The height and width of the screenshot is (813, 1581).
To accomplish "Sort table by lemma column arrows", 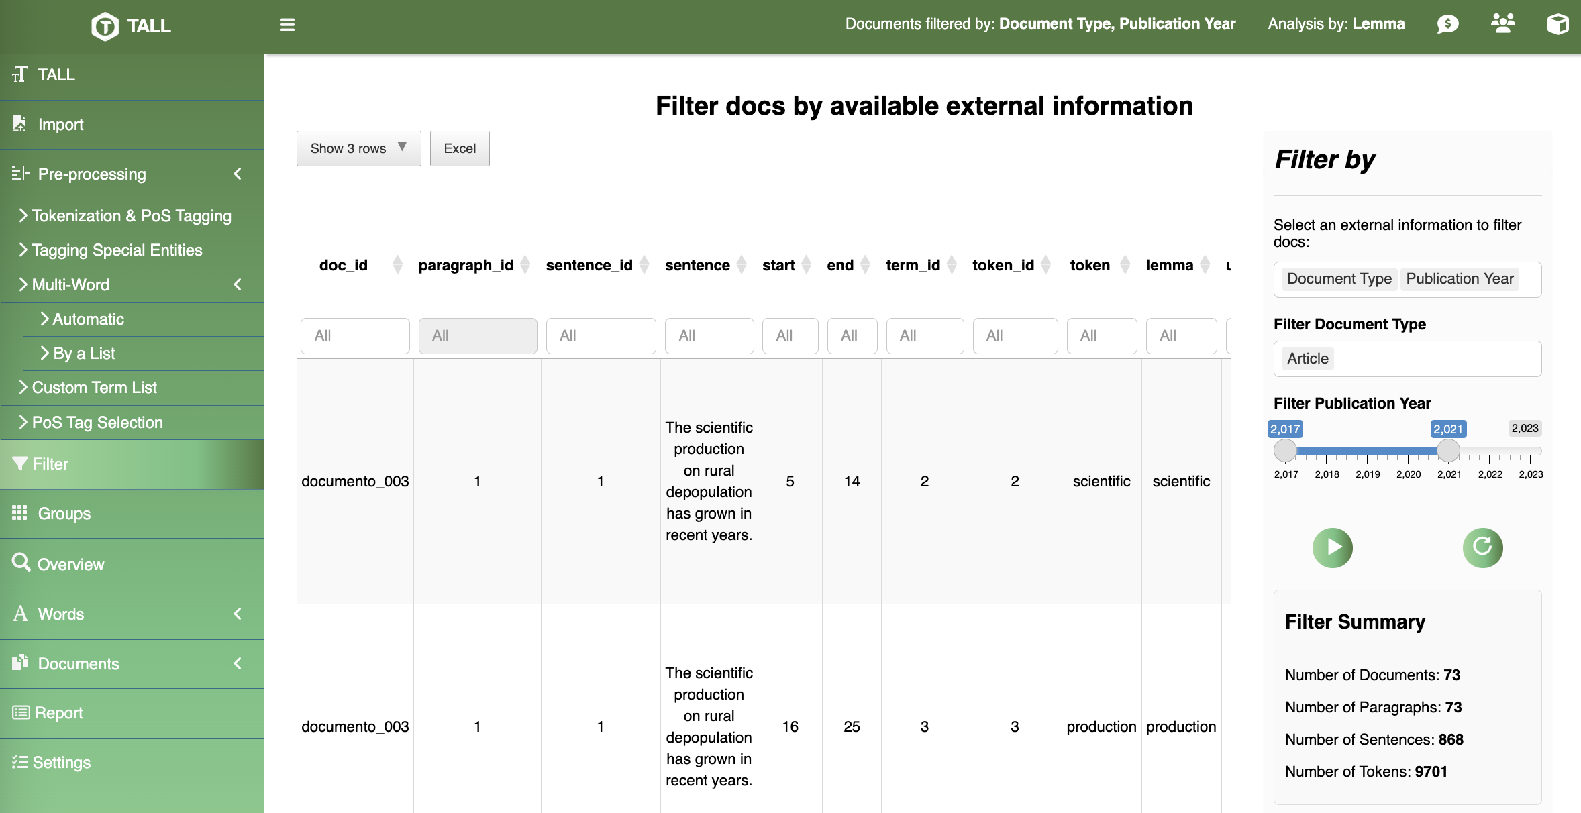I will (x=1205, y=265).
